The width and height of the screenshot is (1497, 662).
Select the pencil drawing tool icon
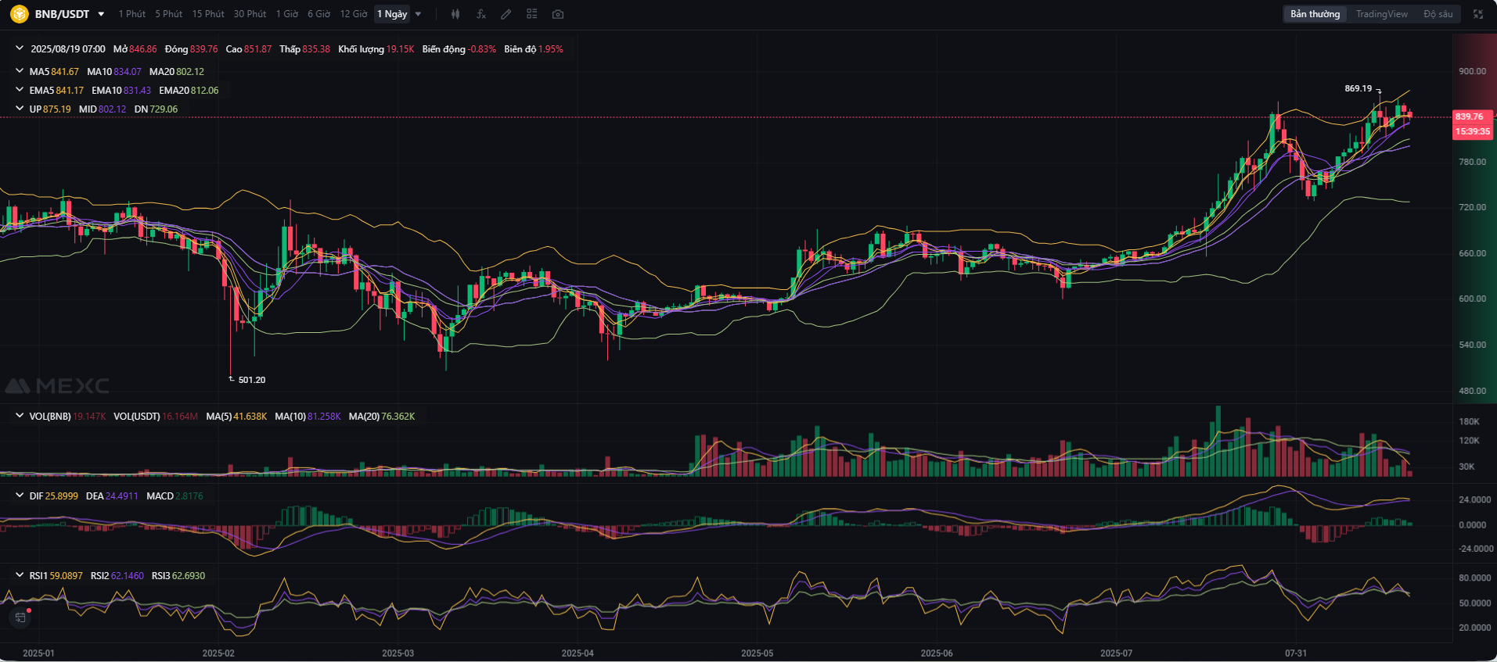coord(506,14)
